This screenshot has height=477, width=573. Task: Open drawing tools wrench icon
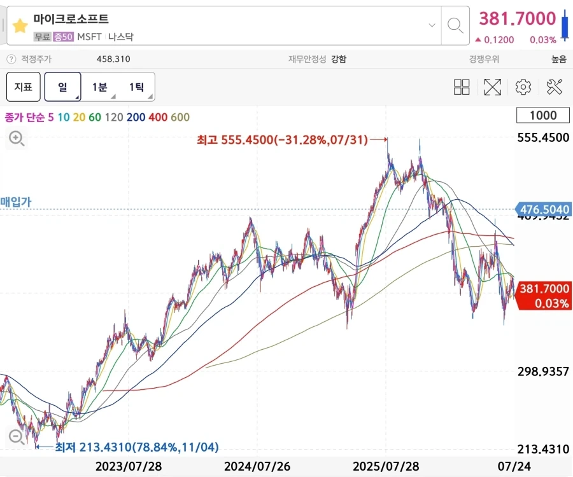pos(554,87)
